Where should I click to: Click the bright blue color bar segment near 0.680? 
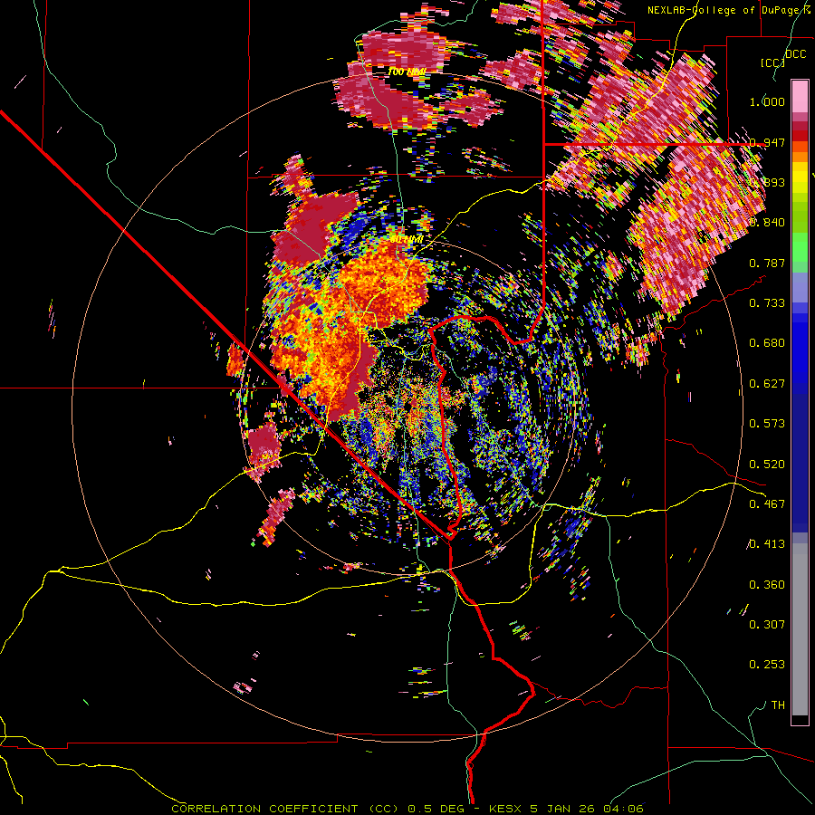800,349
